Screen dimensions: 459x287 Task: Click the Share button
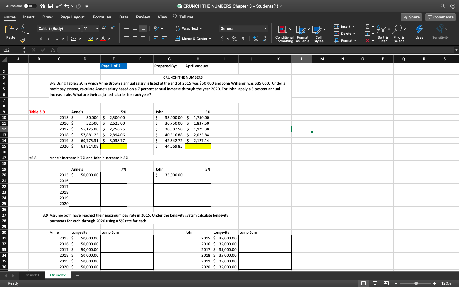411,17
